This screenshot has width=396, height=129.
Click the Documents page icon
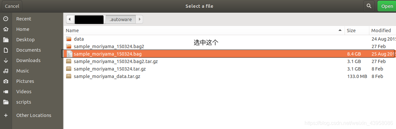click(x=6, y=50)
